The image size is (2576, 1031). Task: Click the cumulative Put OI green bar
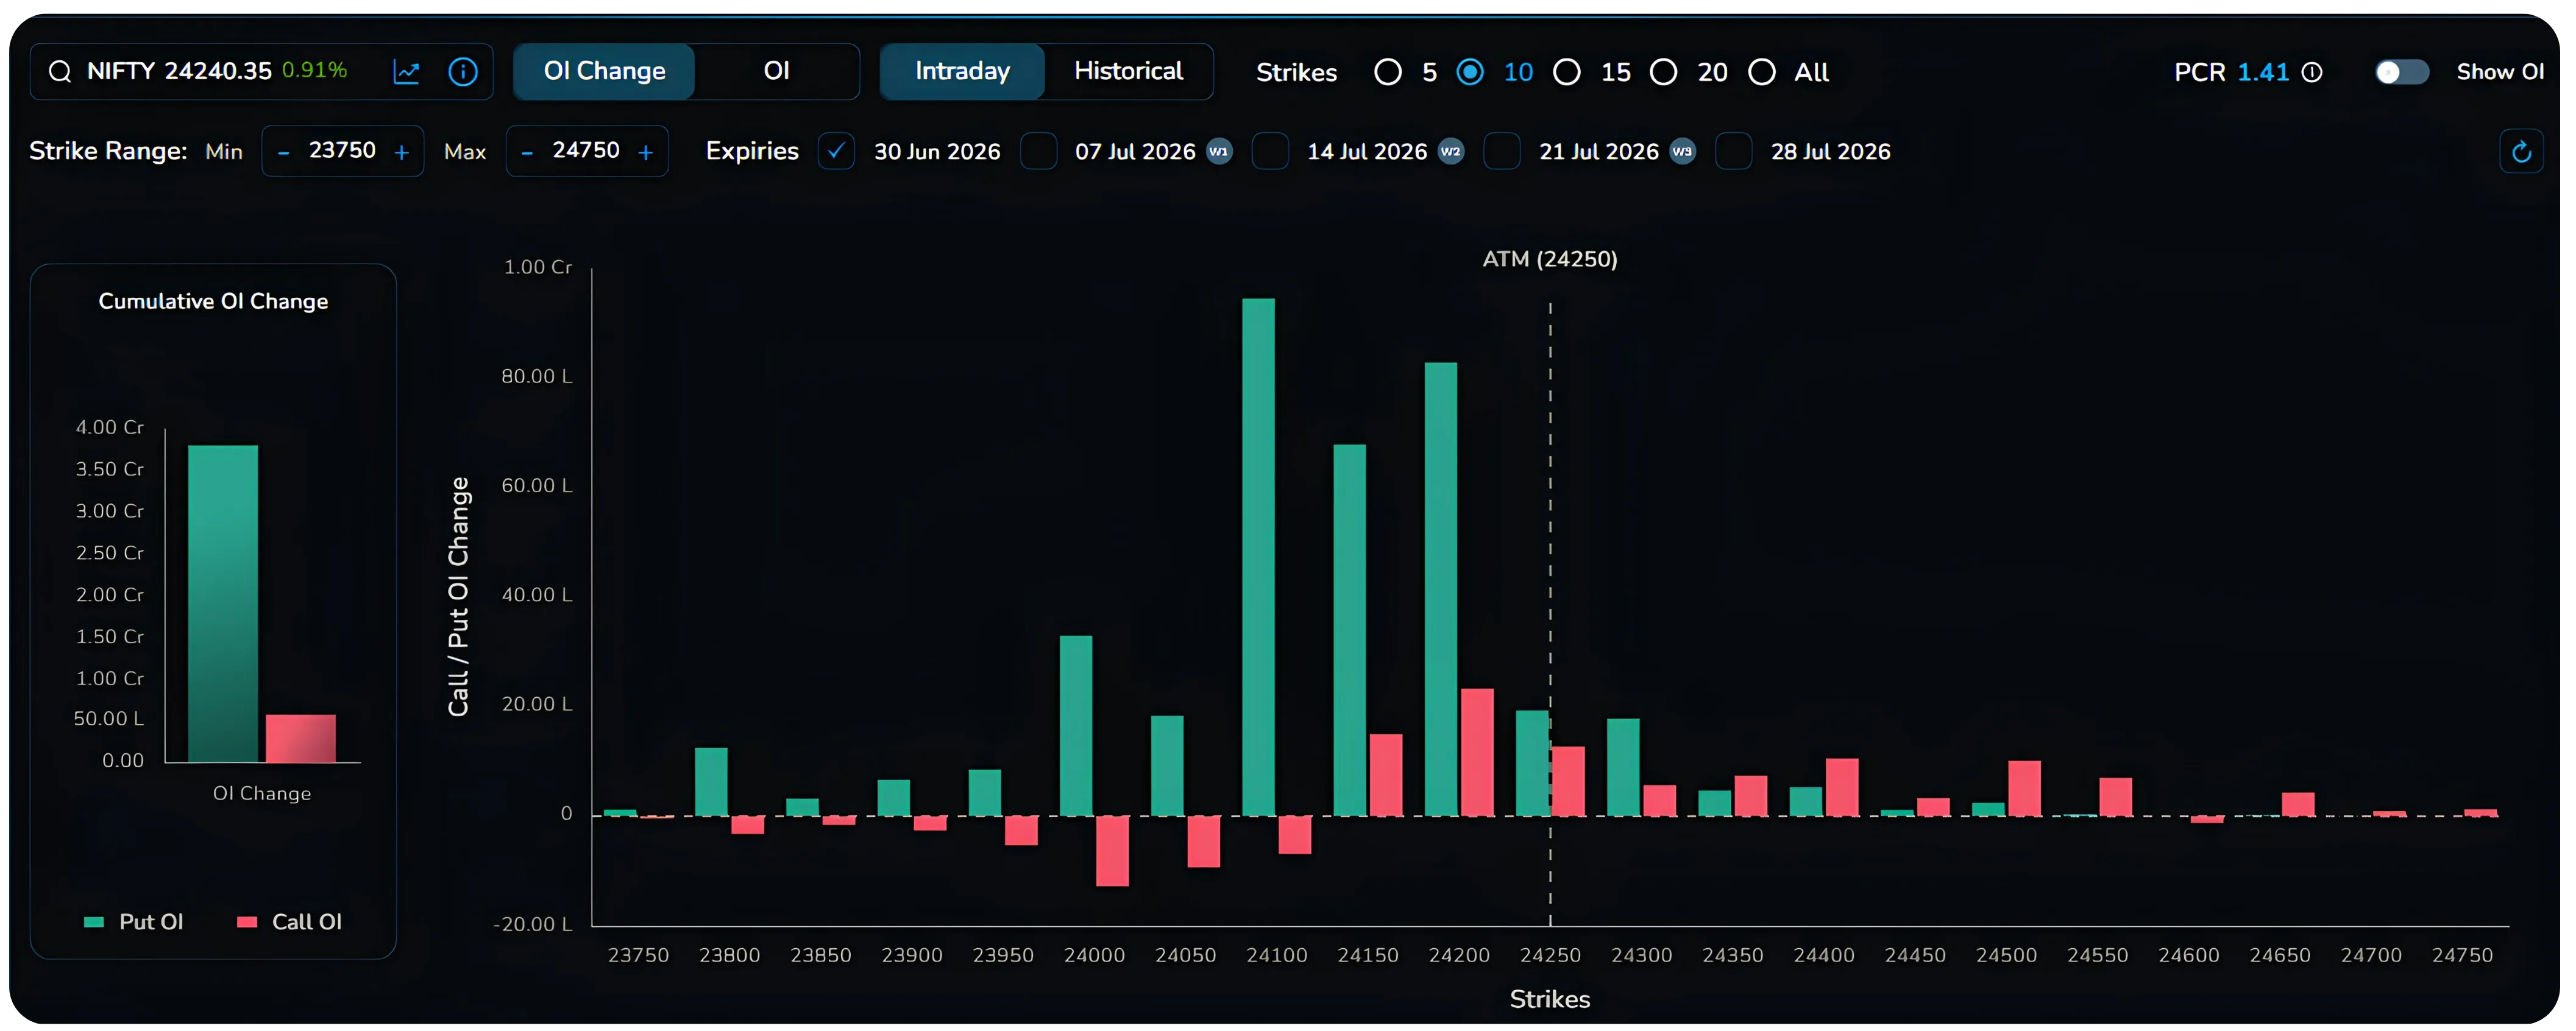click(x=223, y=603)
